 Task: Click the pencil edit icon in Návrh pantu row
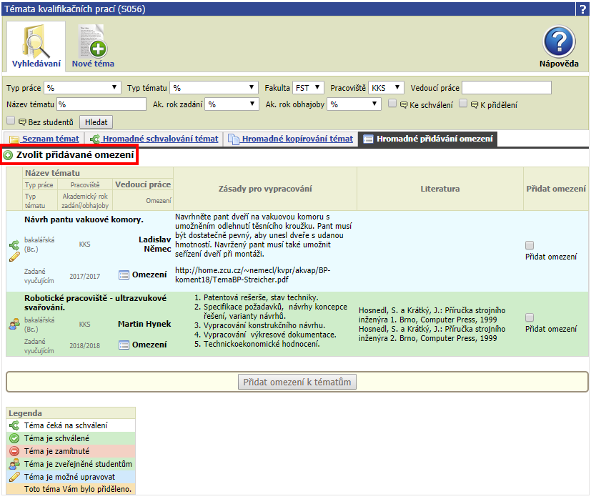tap(14, 257)
